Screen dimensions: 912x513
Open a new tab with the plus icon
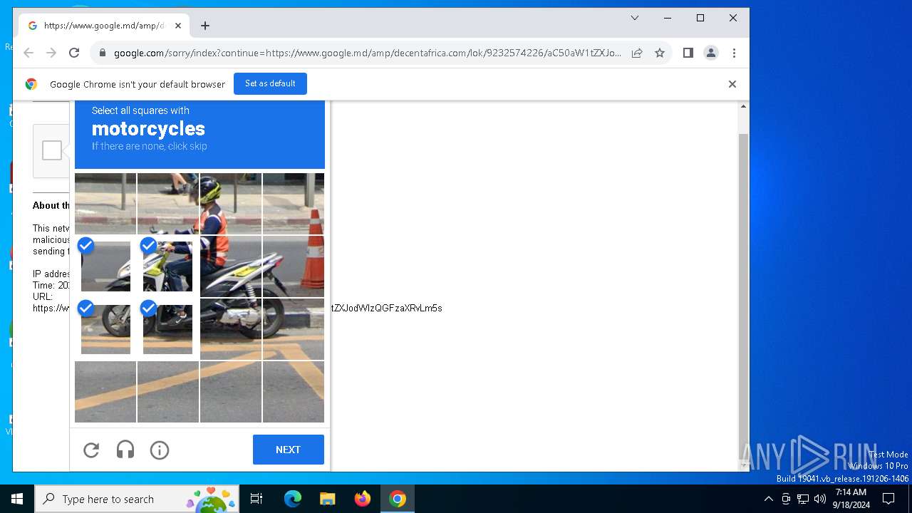[205, 26]
